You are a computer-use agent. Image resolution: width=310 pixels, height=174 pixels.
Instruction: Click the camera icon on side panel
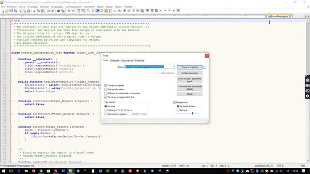click(x=308, y=80)
